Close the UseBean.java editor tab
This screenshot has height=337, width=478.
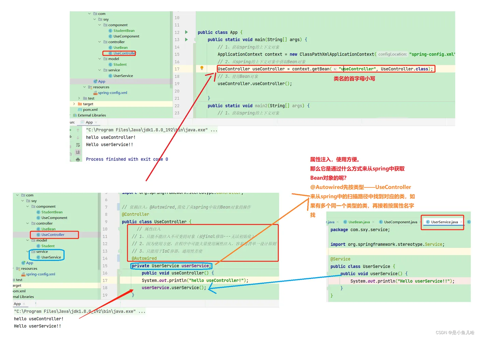pos(373,222)
